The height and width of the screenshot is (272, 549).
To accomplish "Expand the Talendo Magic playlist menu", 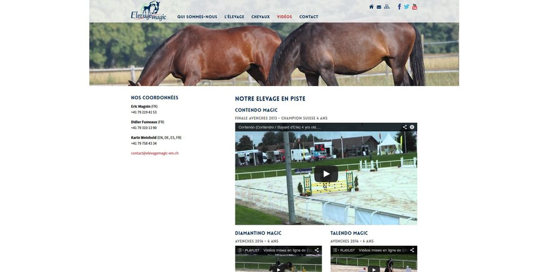I will pos(344,250).
